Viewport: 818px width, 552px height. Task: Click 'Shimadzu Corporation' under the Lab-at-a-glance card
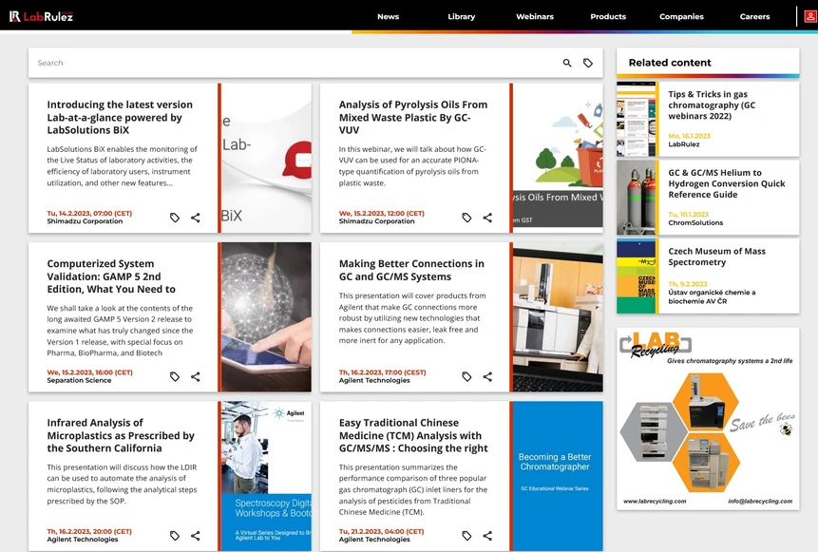[86, 221]
